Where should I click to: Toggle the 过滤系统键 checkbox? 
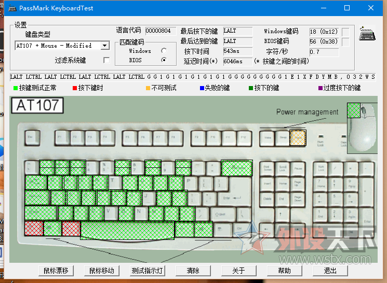pyautogui.click(x=106, y=60)
